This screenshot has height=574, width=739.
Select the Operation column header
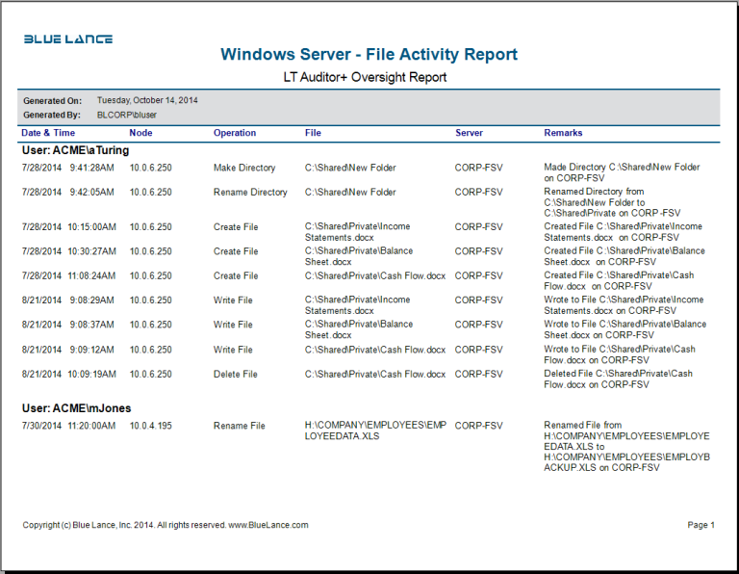[x=235, y=133]
